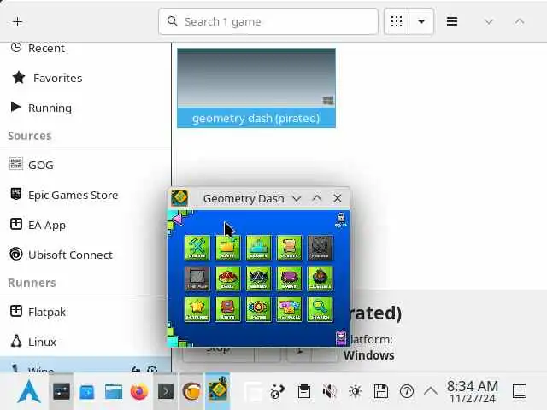
Task: Open the Search magnifier button in Geometry Dash
Action: pyautogui.click(x=320, y=309)
